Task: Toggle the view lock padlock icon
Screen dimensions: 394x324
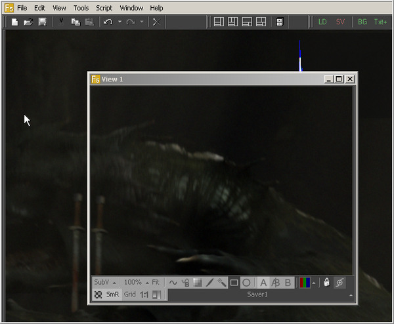Action: coord(326,283)
